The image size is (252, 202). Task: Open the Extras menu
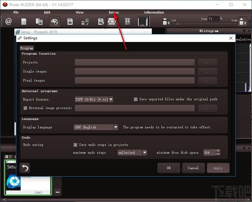click(114, 12)
